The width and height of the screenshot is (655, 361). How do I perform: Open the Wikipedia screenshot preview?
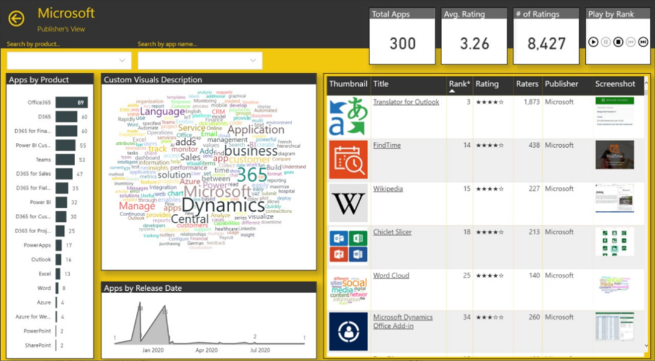pos(614,198)
